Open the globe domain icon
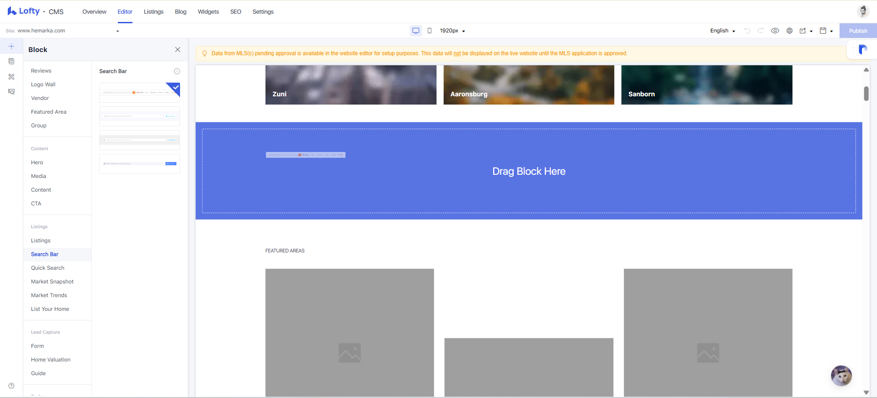Viewport: 877px width, 398px height. coord(789,31)
